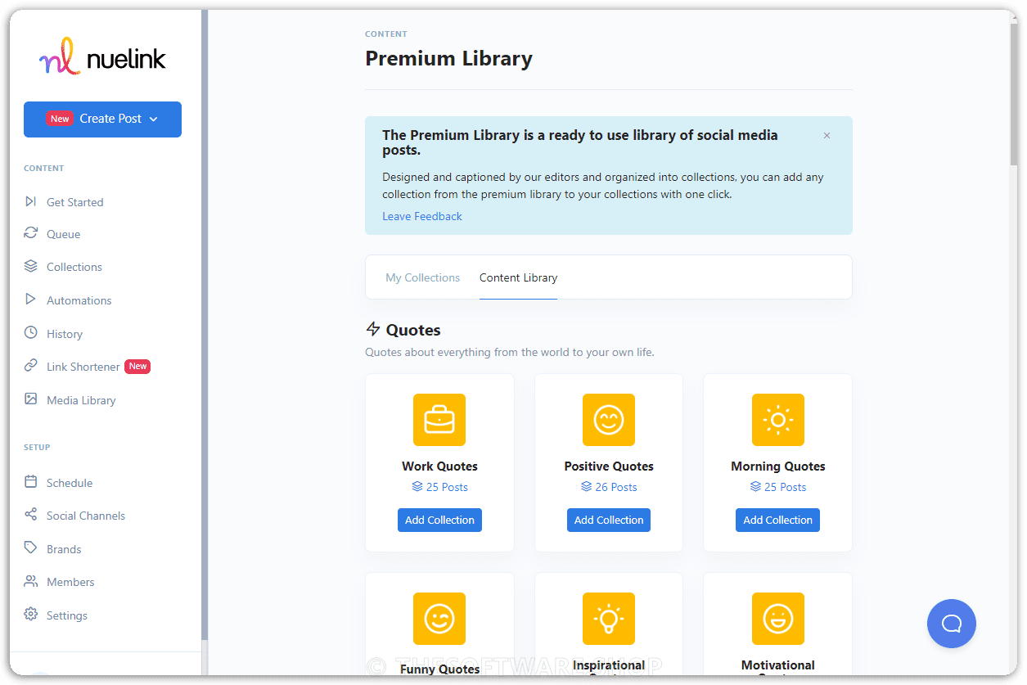Open Get Started from the sidebar

coord(74,202)
